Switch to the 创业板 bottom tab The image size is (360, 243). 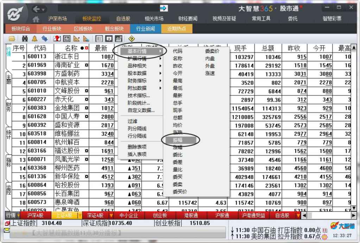point(160,216)
